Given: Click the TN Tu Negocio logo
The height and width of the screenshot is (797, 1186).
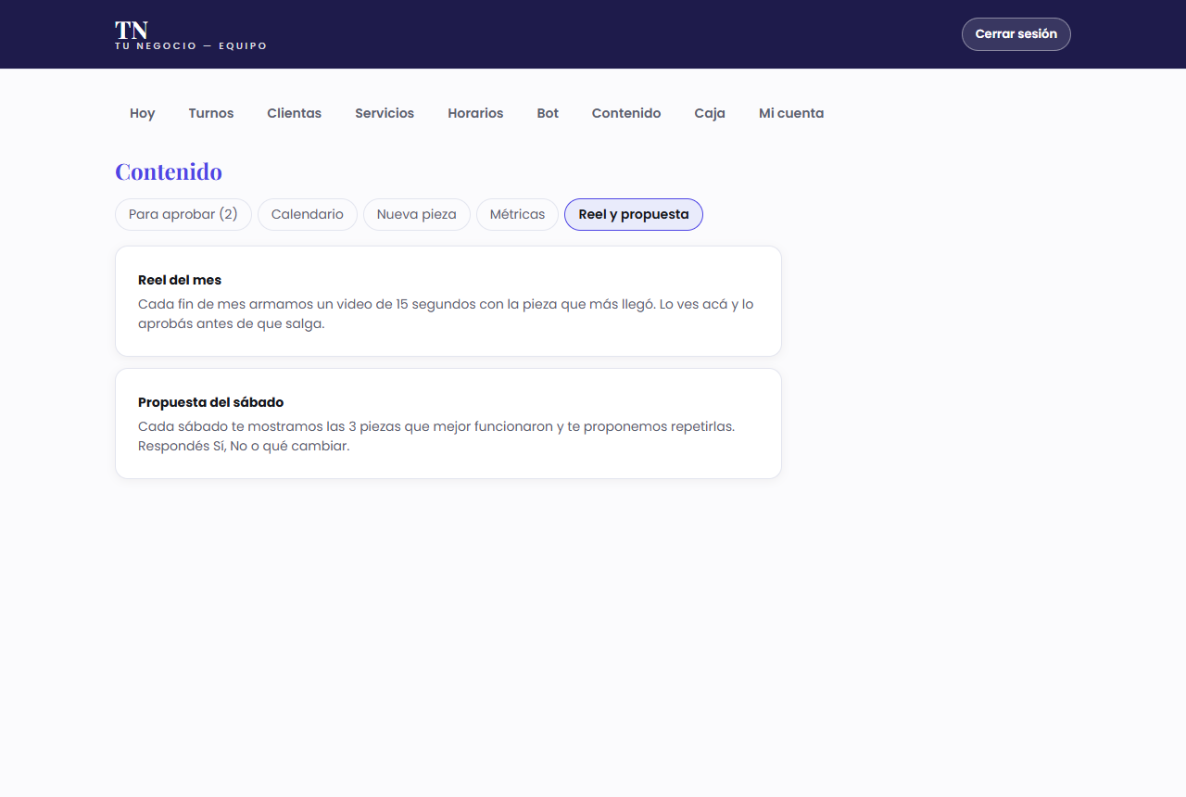Looking at the screenshot, I should click(x=191, y=34).
